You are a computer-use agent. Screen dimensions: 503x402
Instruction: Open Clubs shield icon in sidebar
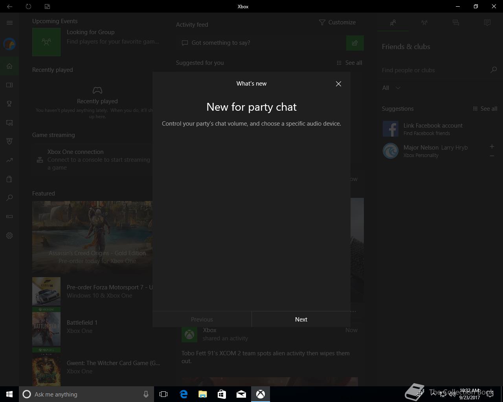click(x=9, y=141)
